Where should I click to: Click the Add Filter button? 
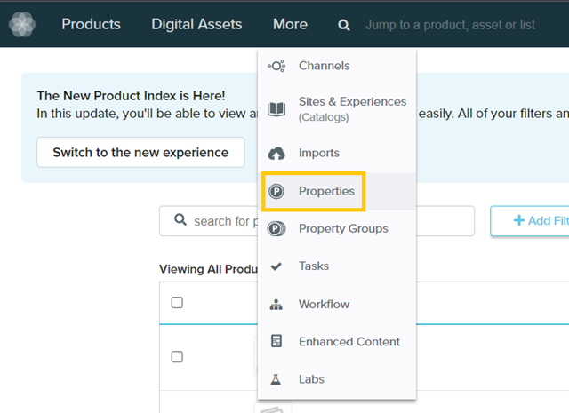coord(533,221)
